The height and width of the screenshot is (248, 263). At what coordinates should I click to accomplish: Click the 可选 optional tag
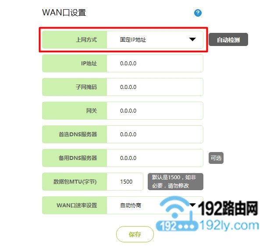point(216,158)
